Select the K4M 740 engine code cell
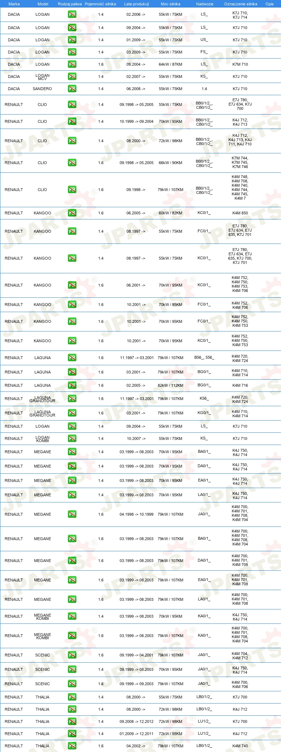The width and height of the screenshot is (281, 752). click(x=240, y=746)
